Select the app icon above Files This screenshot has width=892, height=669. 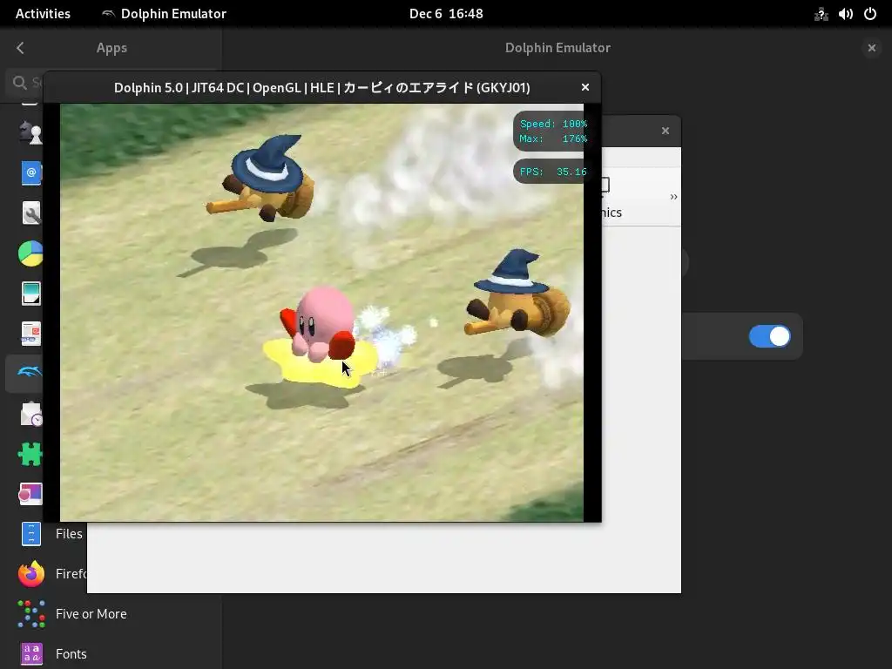coord(30,494)
